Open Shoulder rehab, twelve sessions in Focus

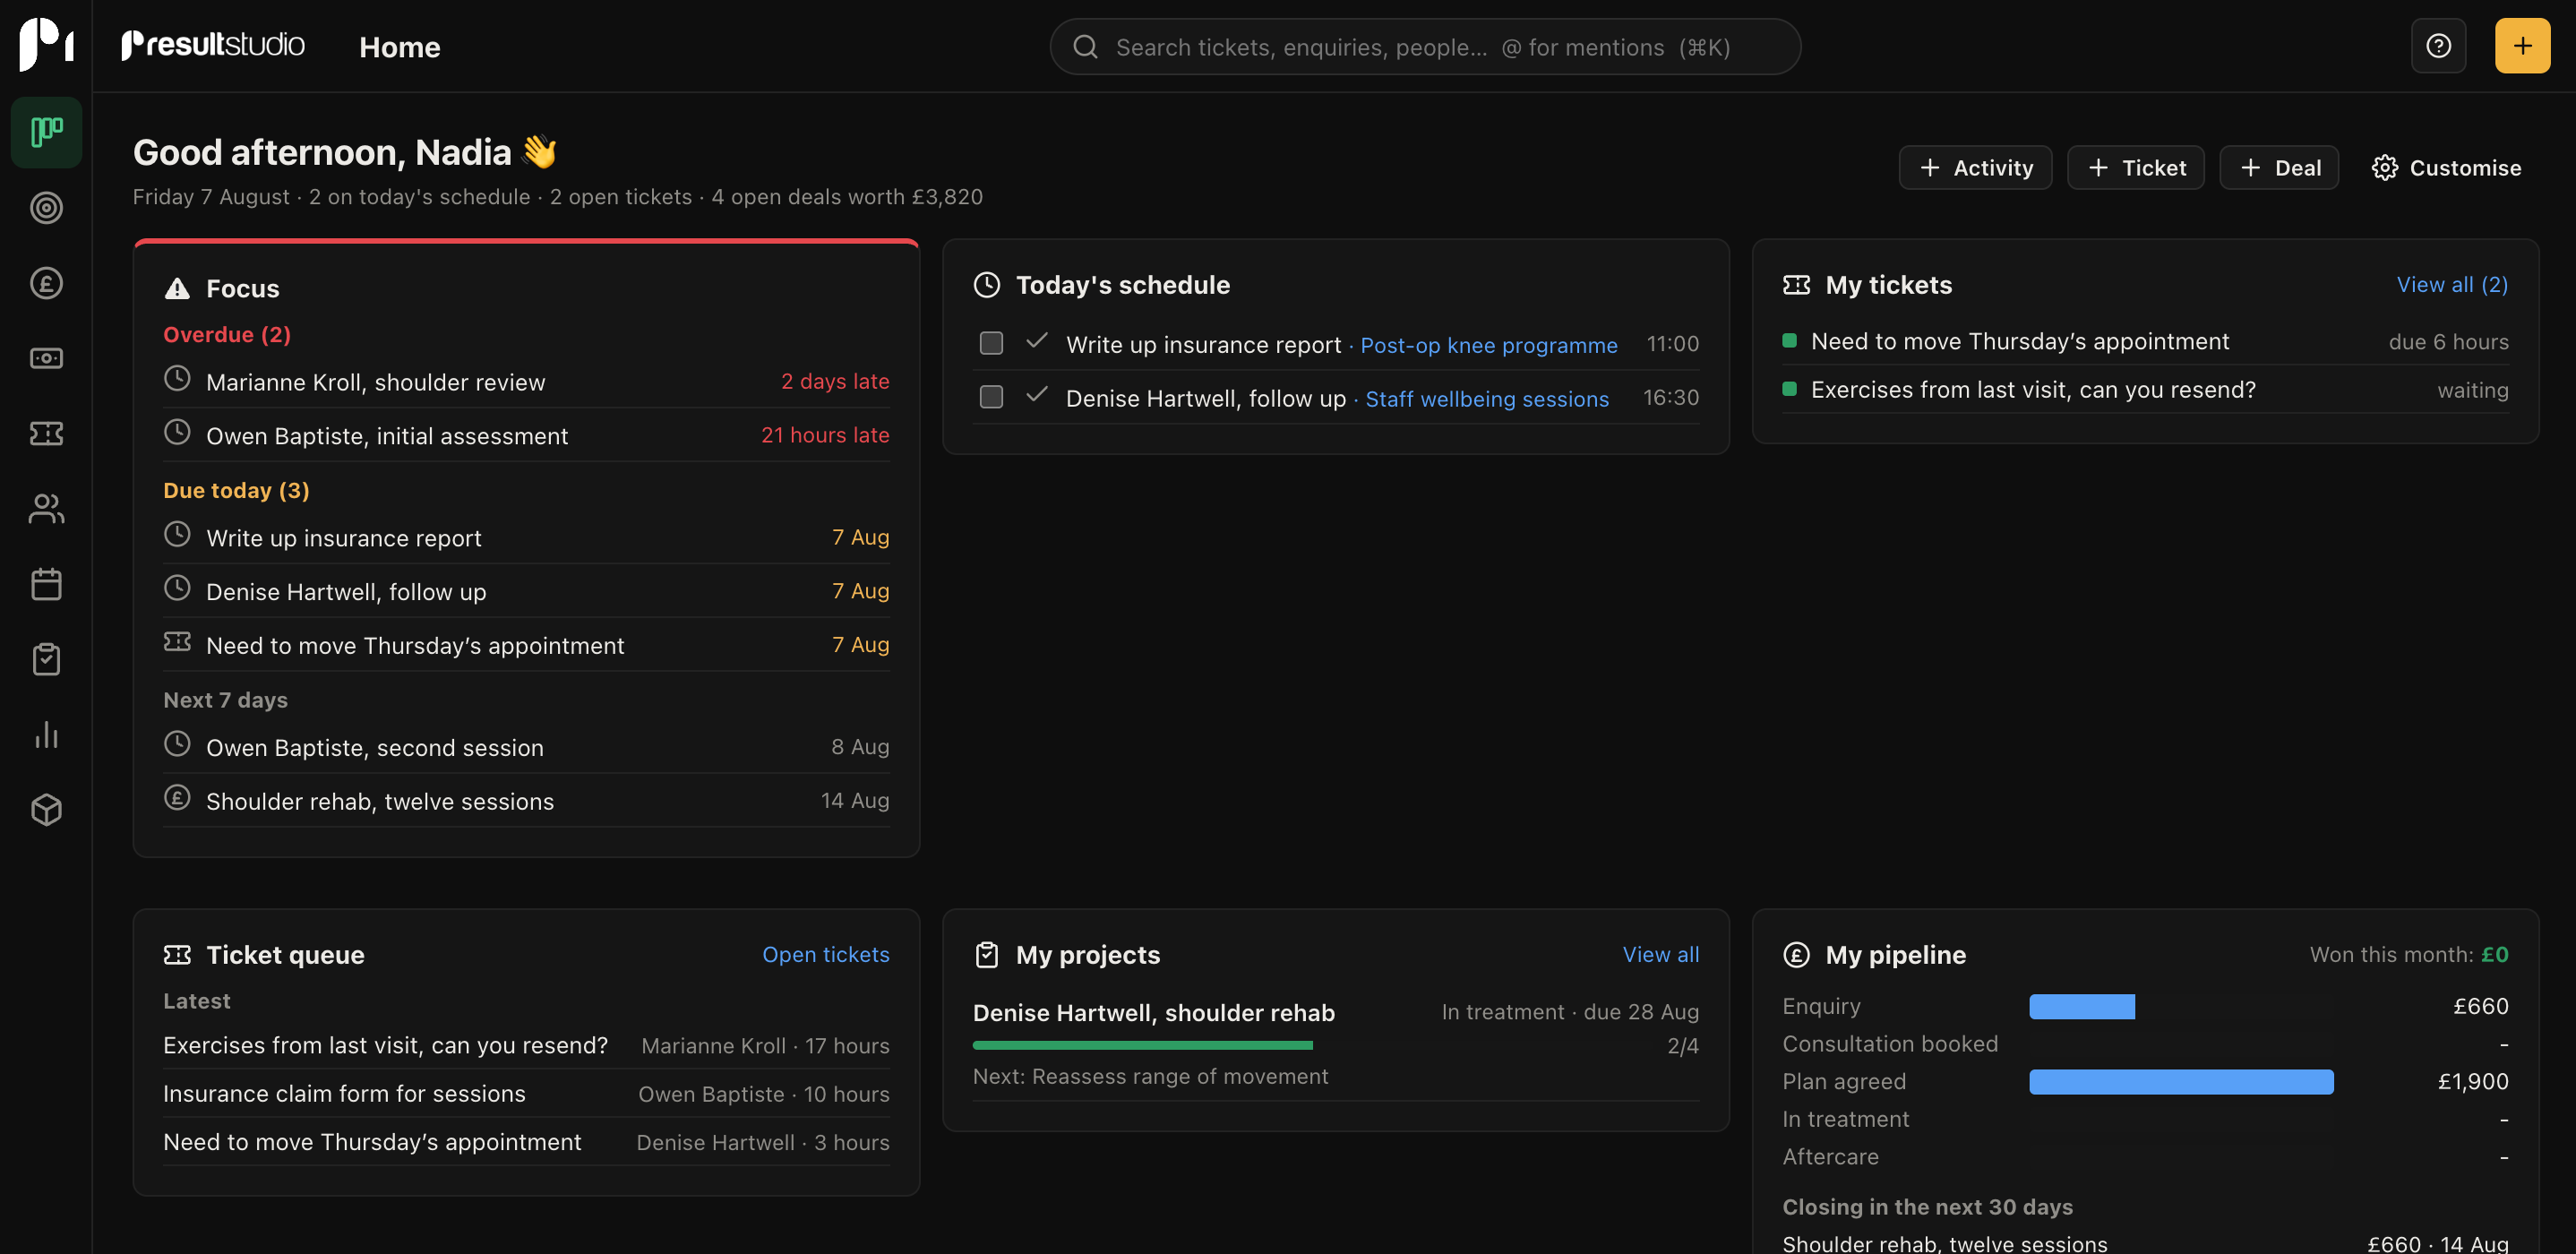(x=526, y=802)
